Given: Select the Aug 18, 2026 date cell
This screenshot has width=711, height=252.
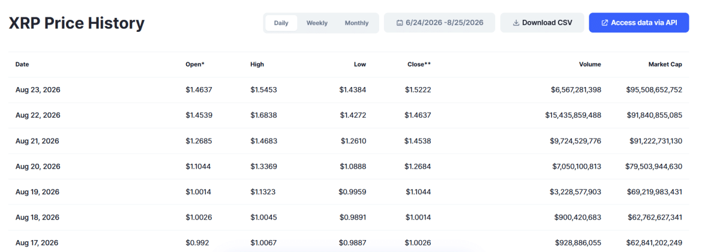Looking at the screenshot, I should point(38,218).
